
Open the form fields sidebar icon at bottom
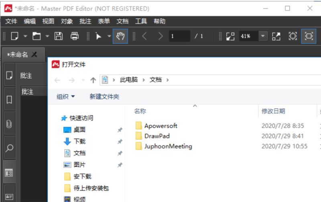click(x=9, y=197)
